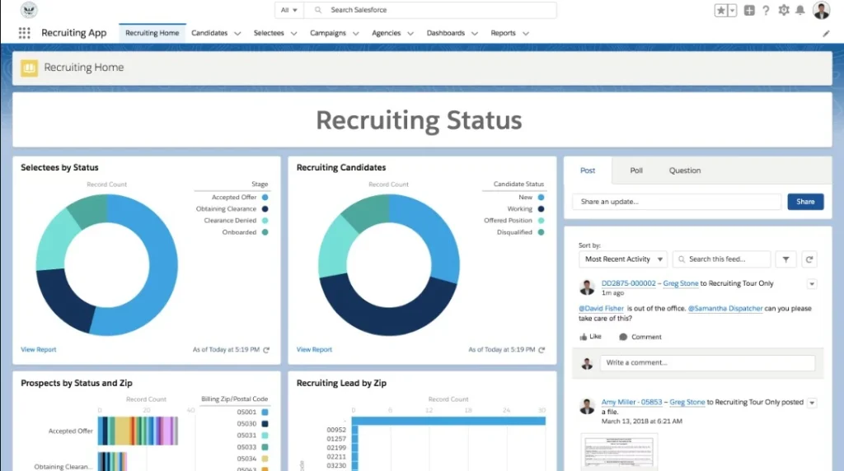
Task: Open the Most Recent Activity sort dropdown
Action: click(x=623, y=259)
